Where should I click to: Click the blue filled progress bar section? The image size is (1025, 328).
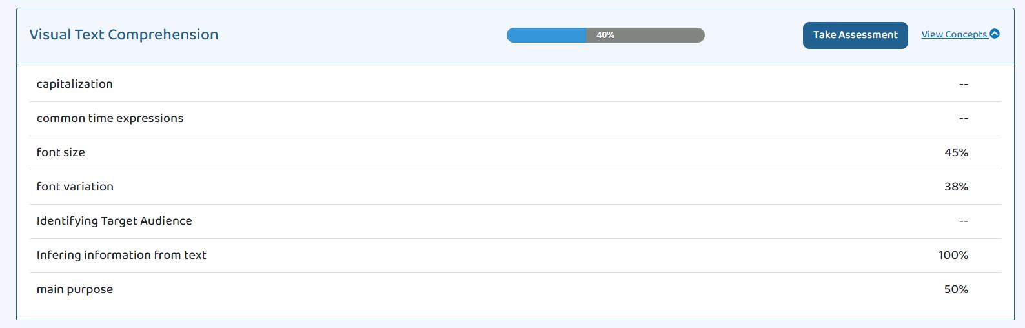click(545, 35)
